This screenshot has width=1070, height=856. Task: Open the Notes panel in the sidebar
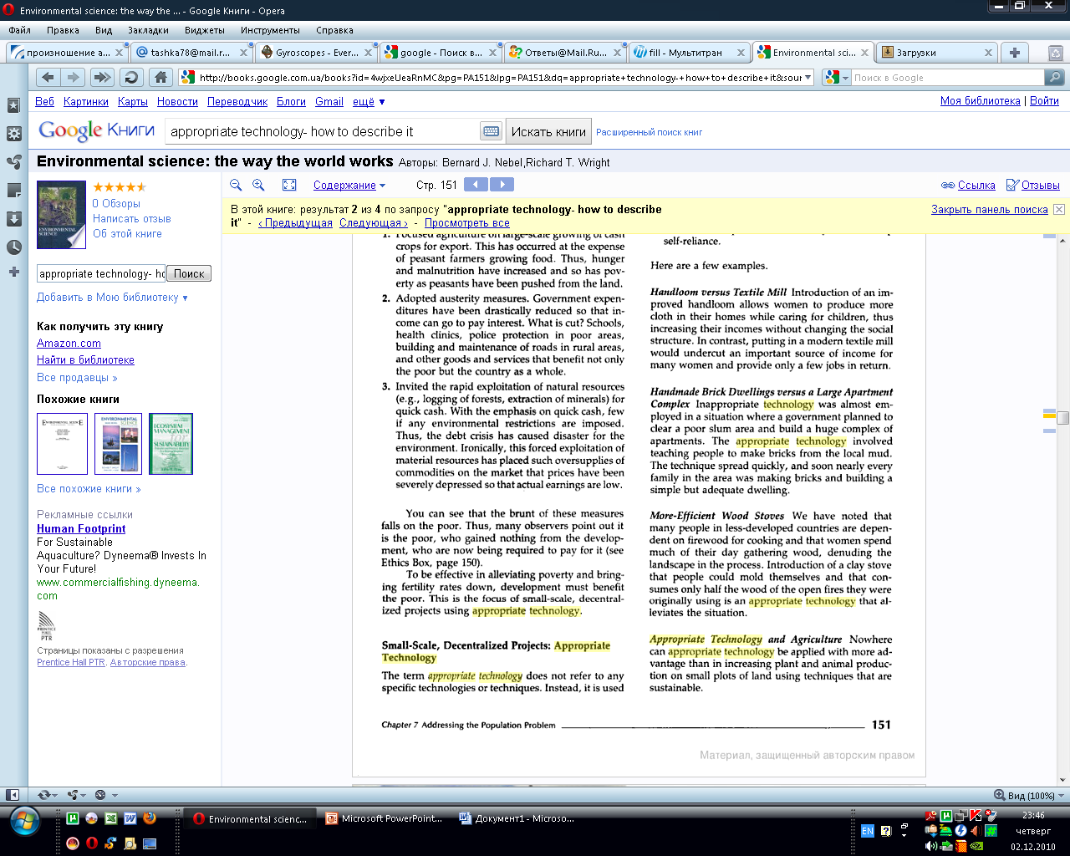click(x=13, y=191)
